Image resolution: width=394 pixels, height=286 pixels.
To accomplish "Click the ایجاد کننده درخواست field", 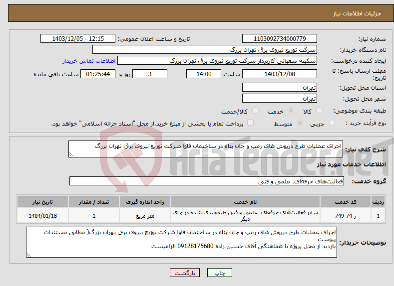I will tap(217, 61).
